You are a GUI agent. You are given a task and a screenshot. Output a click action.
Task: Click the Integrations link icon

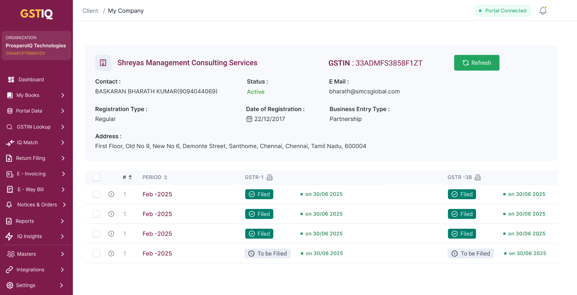pyautogui.click(x=9, y=270)
